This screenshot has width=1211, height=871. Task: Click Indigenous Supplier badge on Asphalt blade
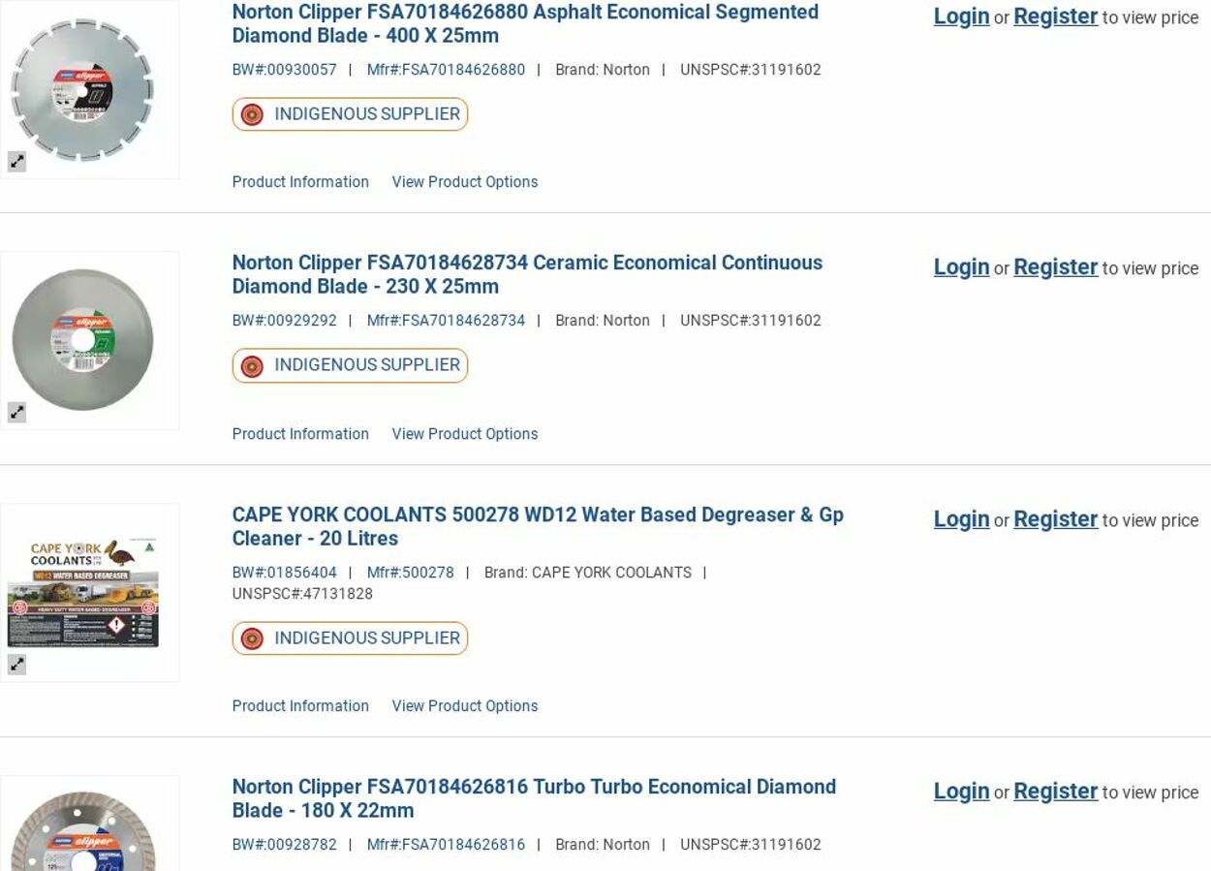pos(350,114)
